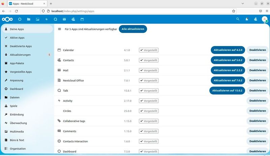Screen dimensions: 270x156
Task: Click the Collaborative tags row icon
Action: click(x=59, y=121)
